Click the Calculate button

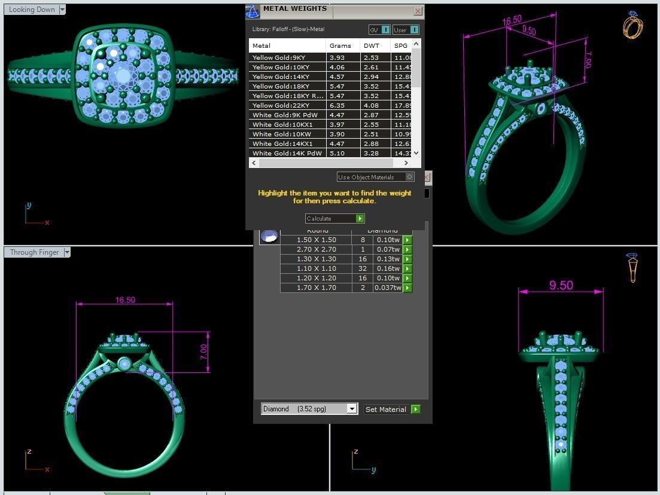point(335,219)
